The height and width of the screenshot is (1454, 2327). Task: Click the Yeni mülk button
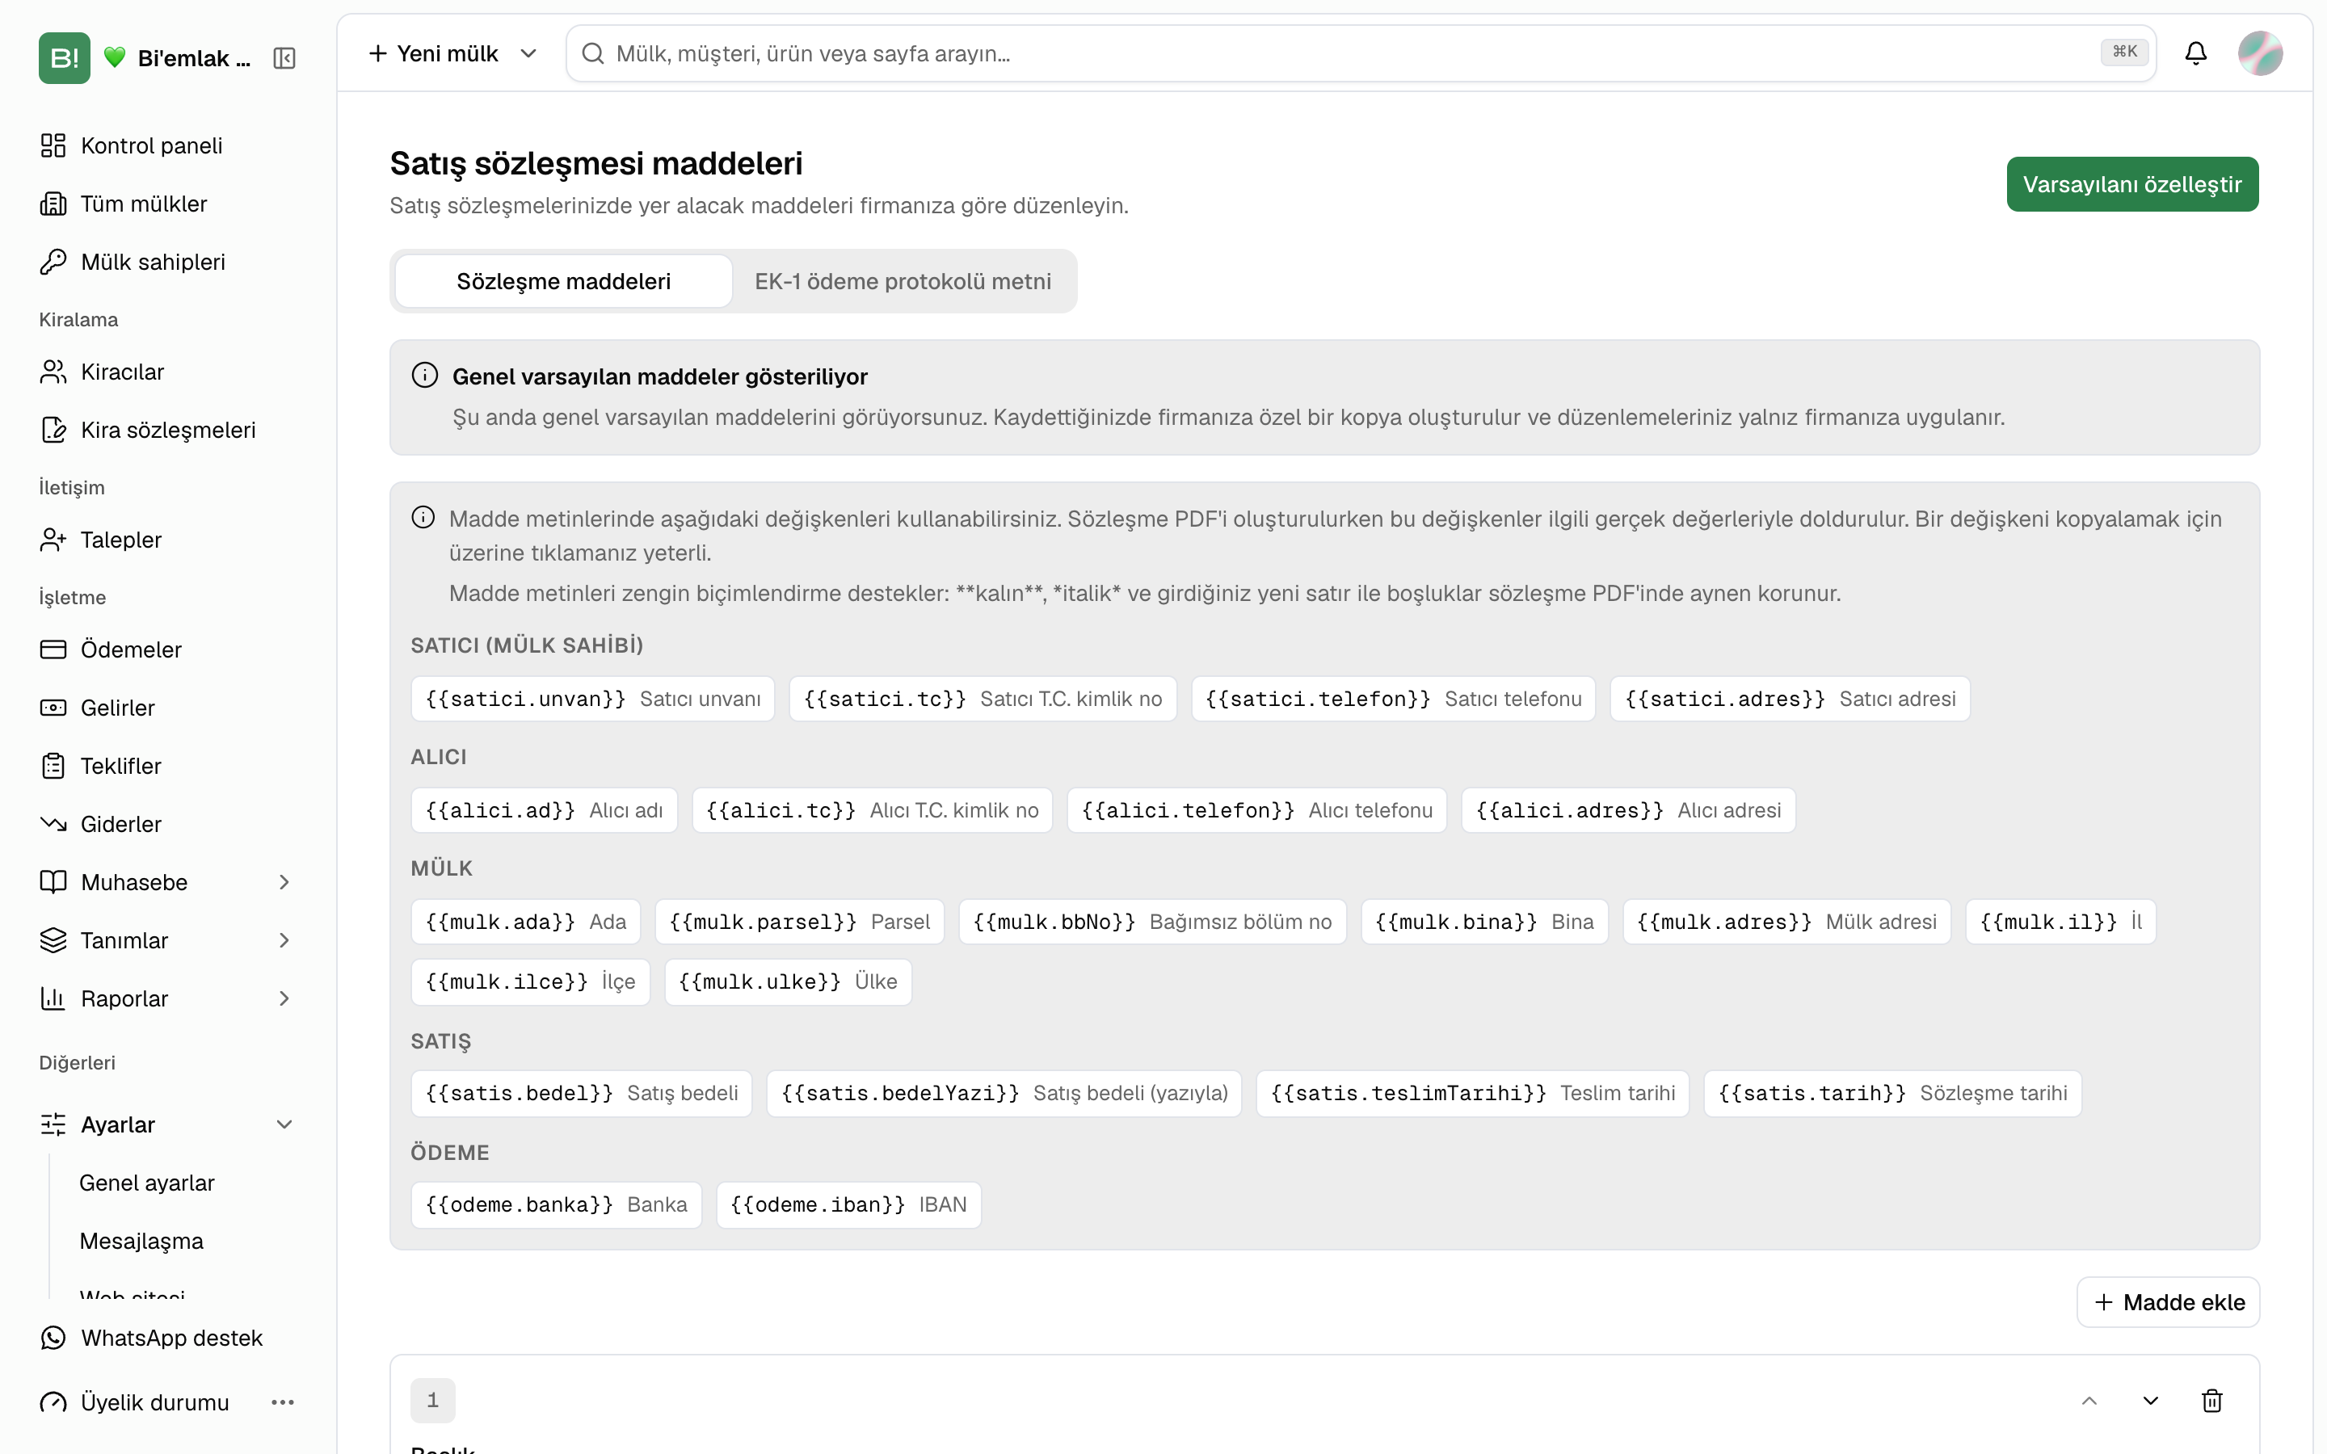pyautogui.click(x=434, y=54)
